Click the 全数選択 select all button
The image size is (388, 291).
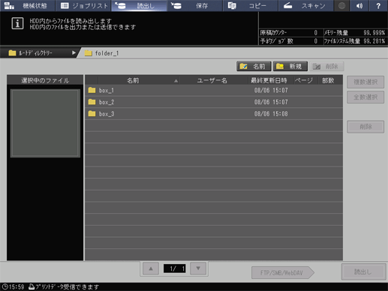(x=365, y=97)
